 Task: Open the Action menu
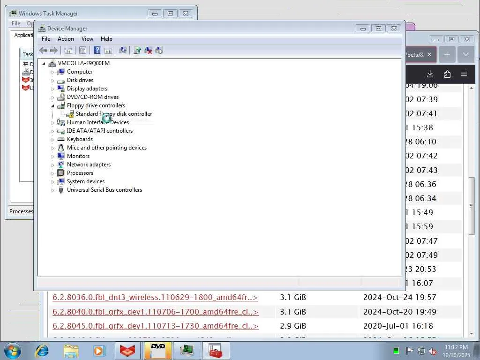click(66, 39)
